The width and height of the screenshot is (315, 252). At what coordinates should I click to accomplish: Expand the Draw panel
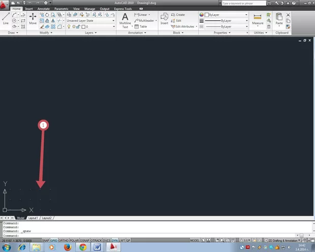(13, 33)
